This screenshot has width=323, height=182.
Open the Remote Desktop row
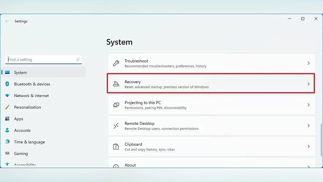pos(212,126)
